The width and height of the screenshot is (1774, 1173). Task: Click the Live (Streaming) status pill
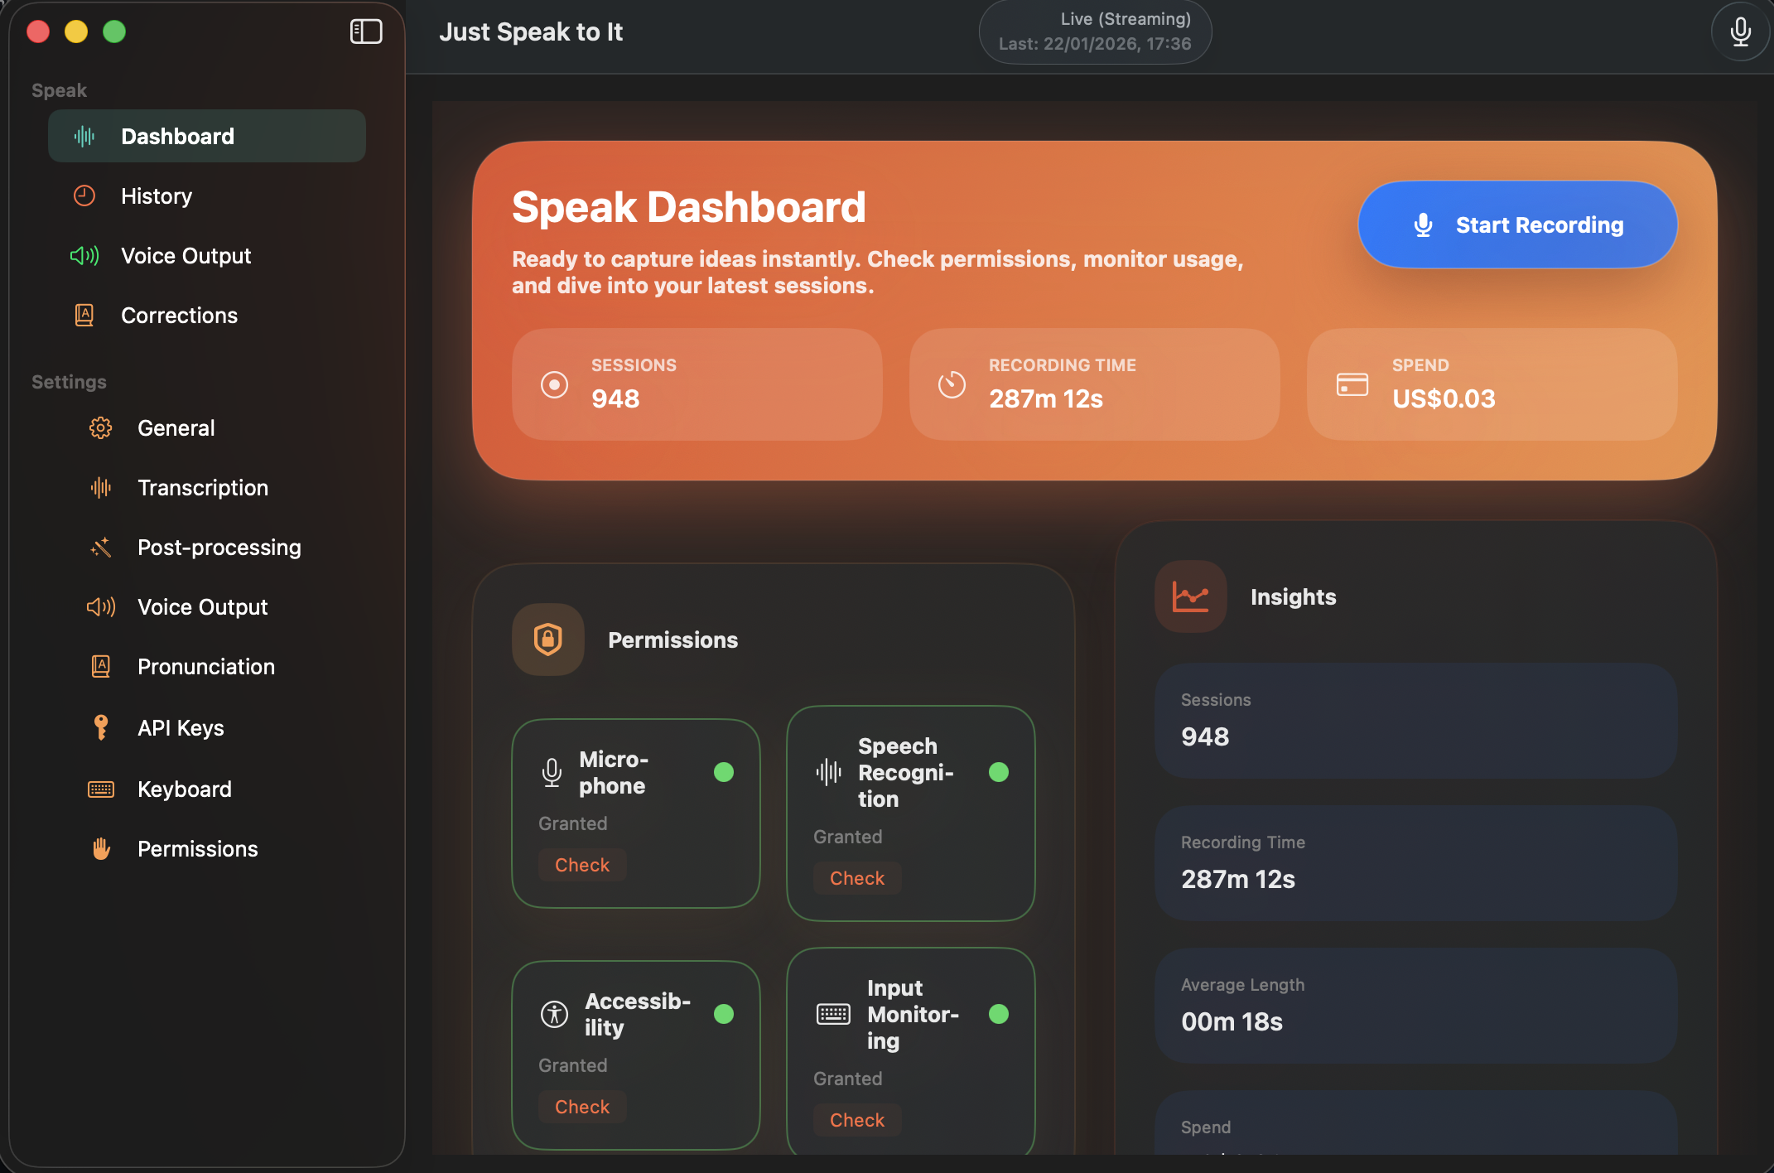(1095, 31)
